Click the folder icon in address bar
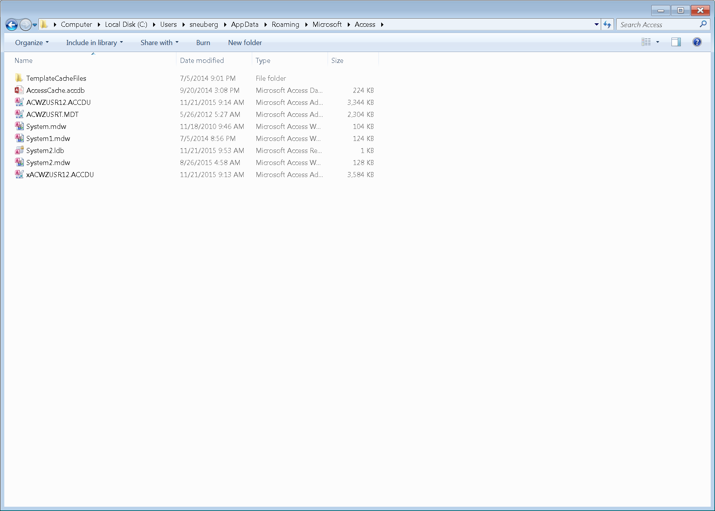Screen dimensions: 715x511 pos(44,24)
